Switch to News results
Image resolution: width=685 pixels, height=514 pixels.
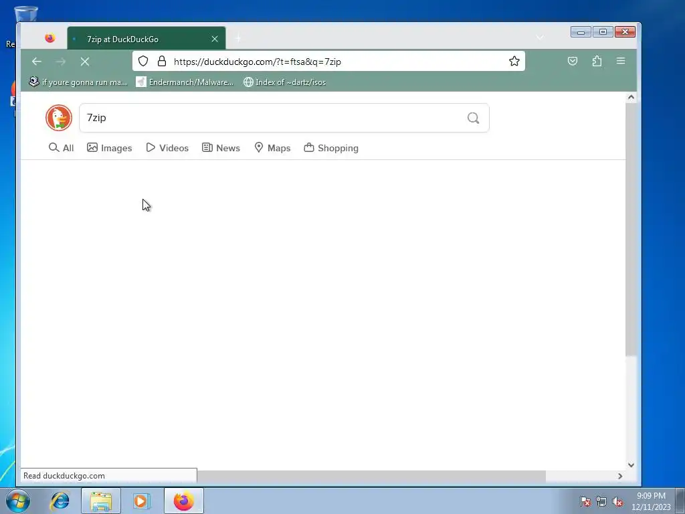[221, 148]
